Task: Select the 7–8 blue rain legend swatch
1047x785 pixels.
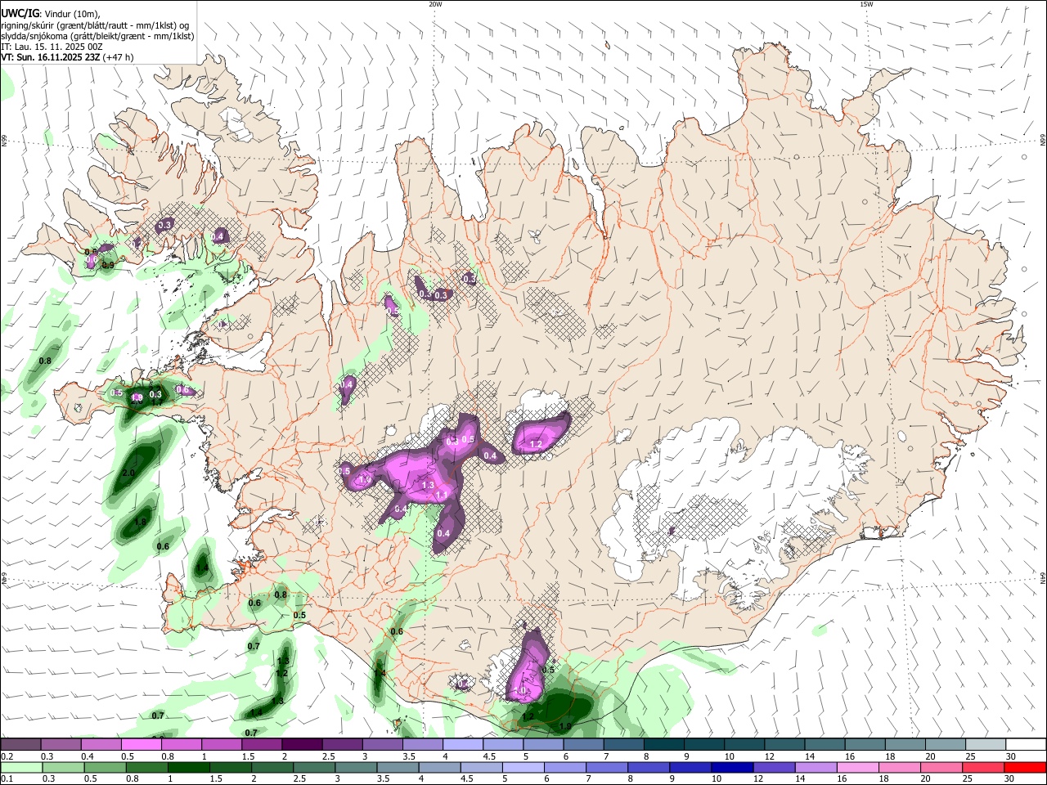Action: [x=607, y=768]
